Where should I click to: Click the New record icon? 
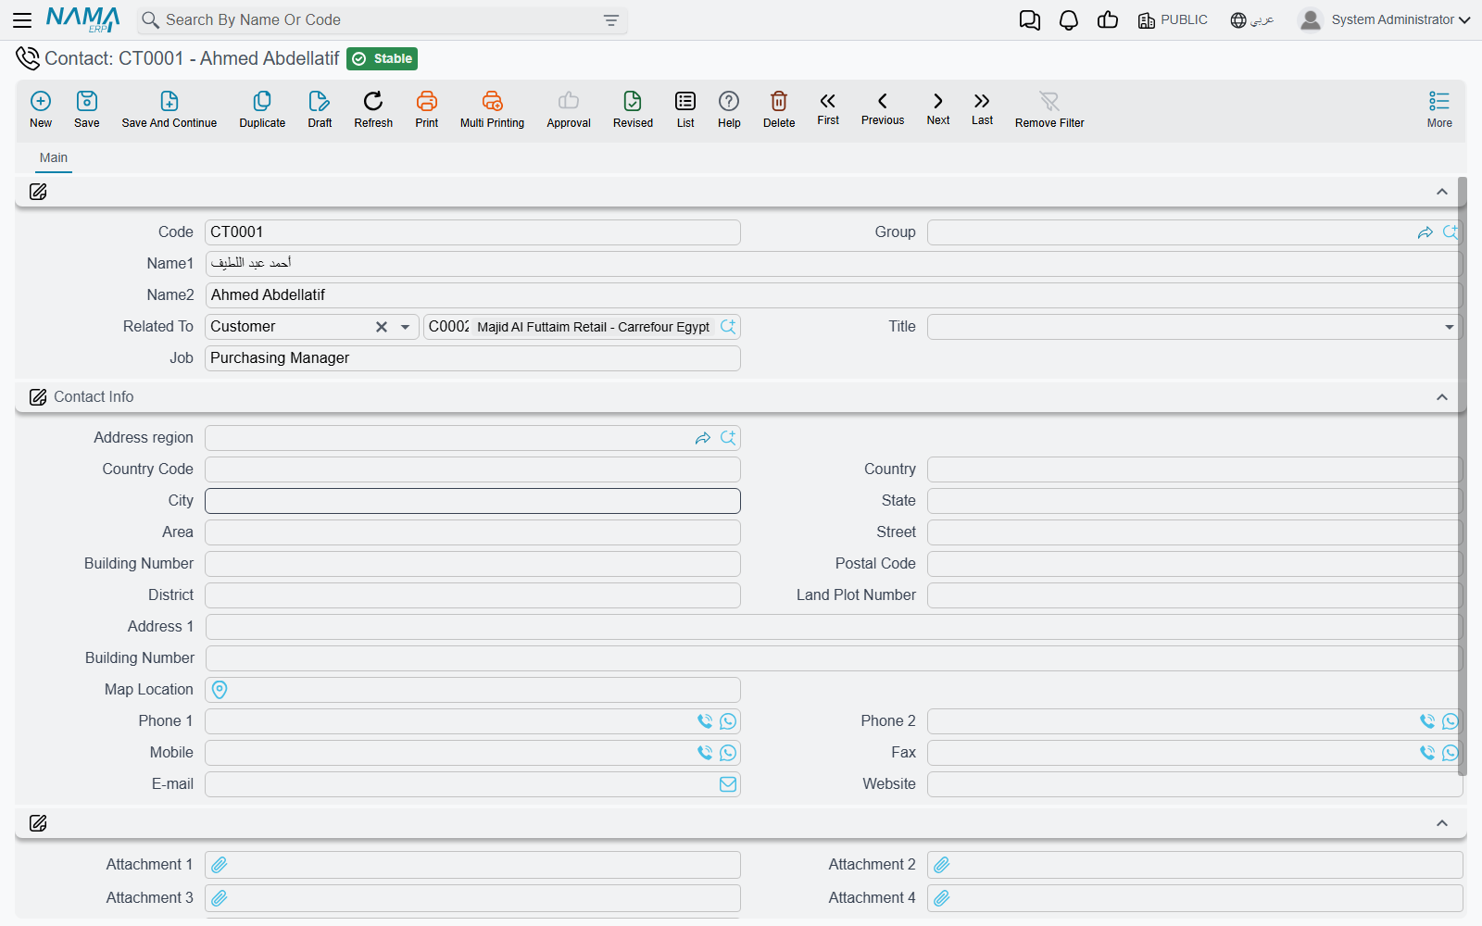pos(41,109)
